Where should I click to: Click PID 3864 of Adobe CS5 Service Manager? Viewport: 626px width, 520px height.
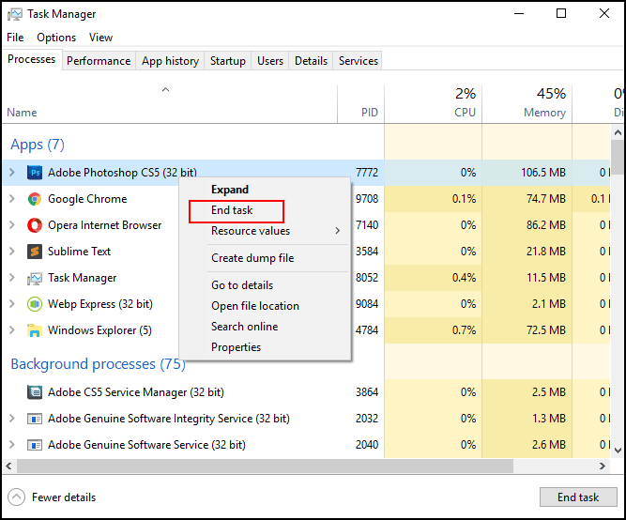click(367, 392)
